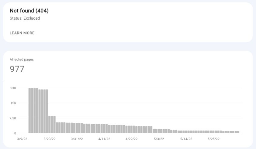The width and height of the screenshot is (256, 149).
Task: Click the 3/9/22 date axis label
Action: [23, 139]
